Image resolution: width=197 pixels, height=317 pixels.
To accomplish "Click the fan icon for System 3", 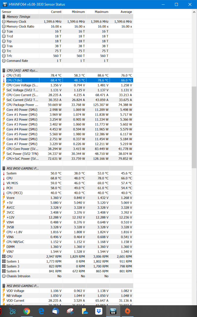I will coord(4,266).
